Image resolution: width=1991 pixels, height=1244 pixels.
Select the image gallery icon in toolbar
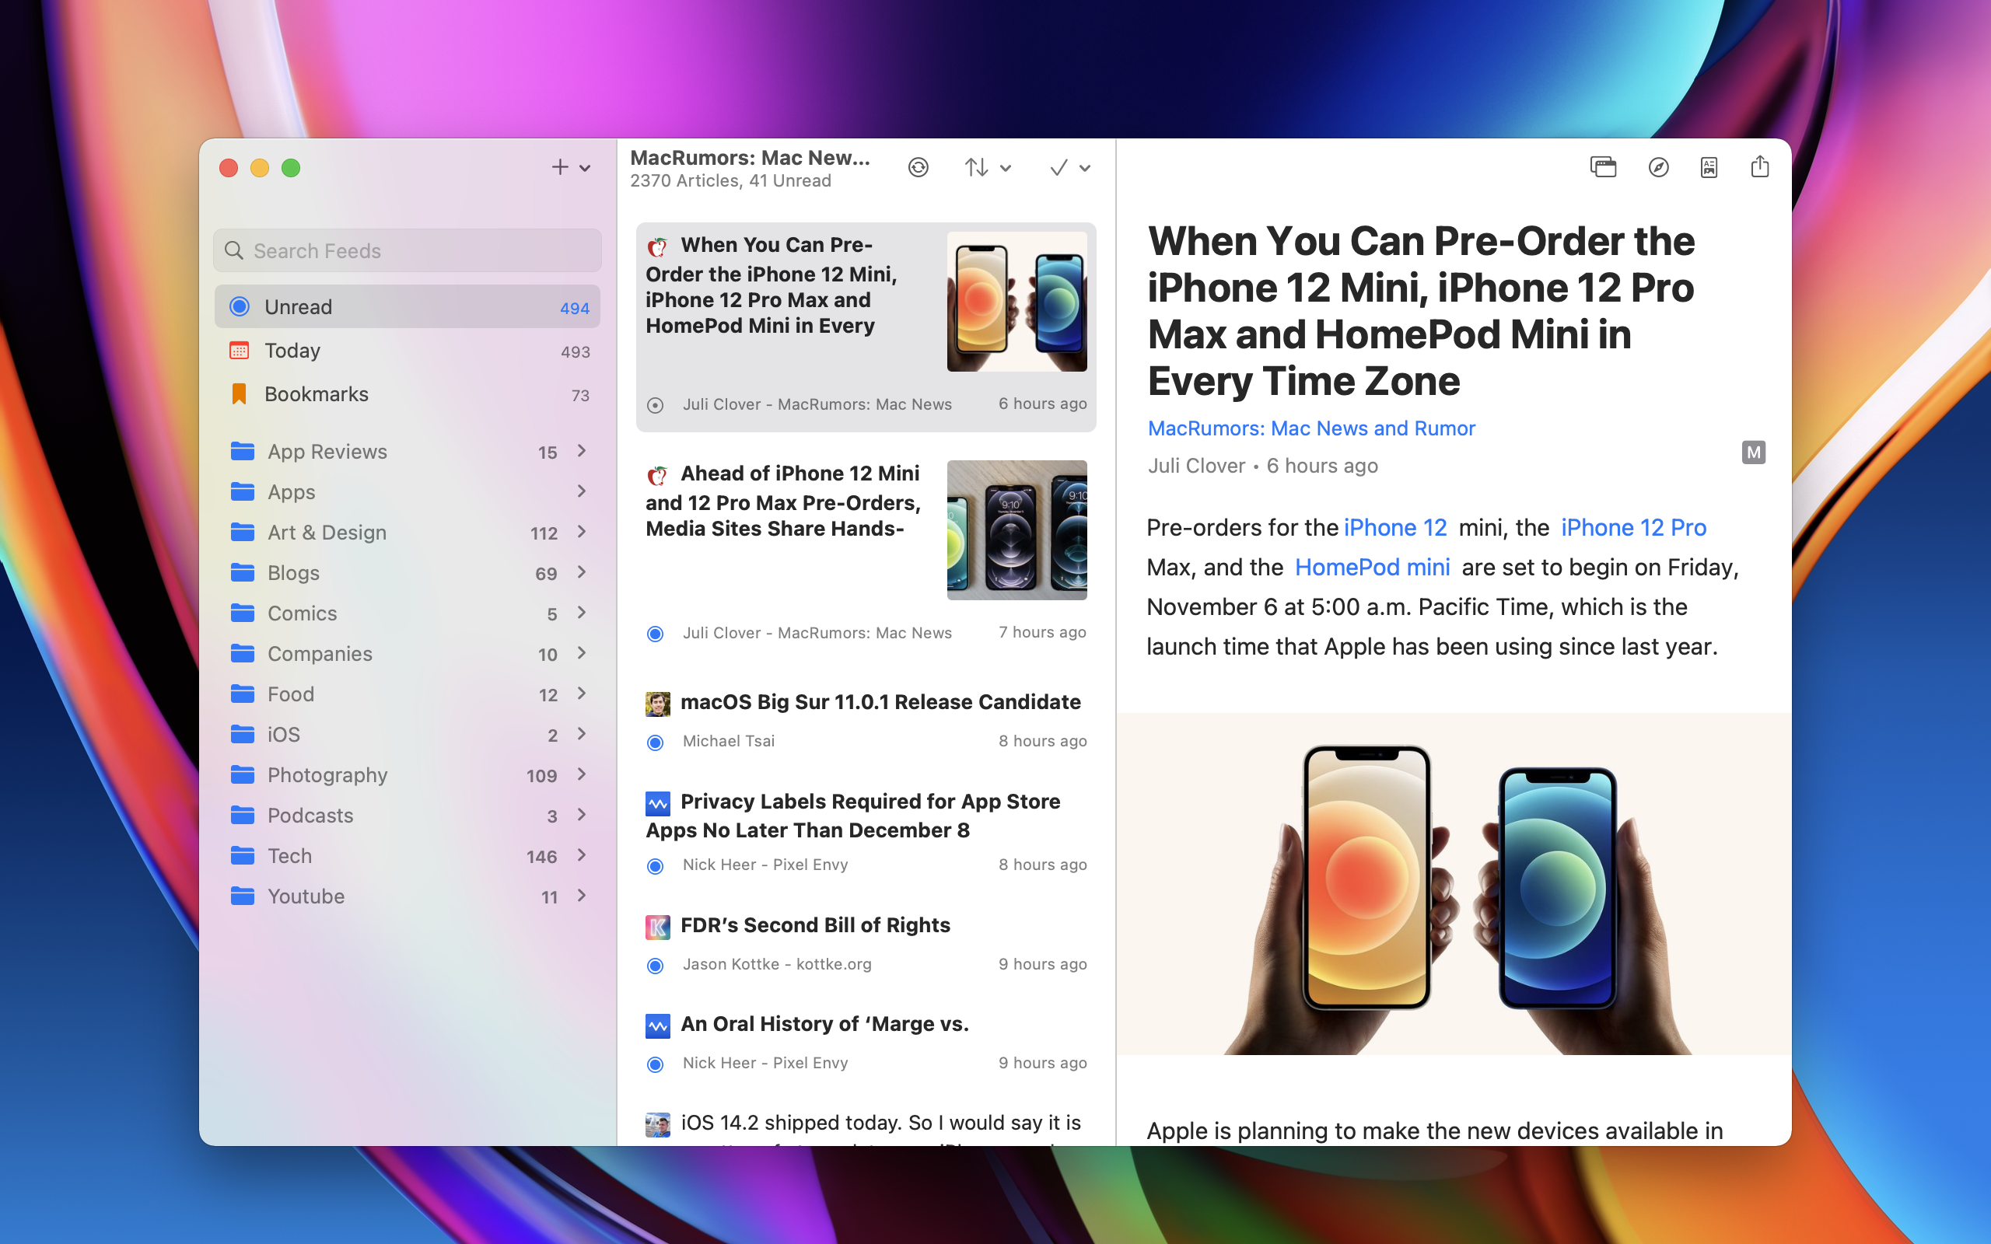coord(1603,168)
